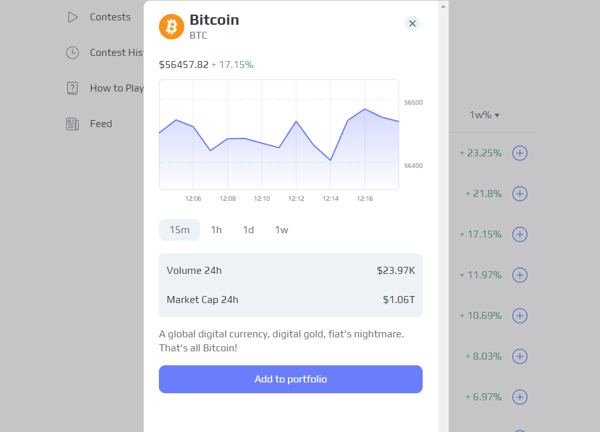Screen dimensions: 600x432
Task: Open the 1w% sort dropdown
Action: [x=484, y=115]
